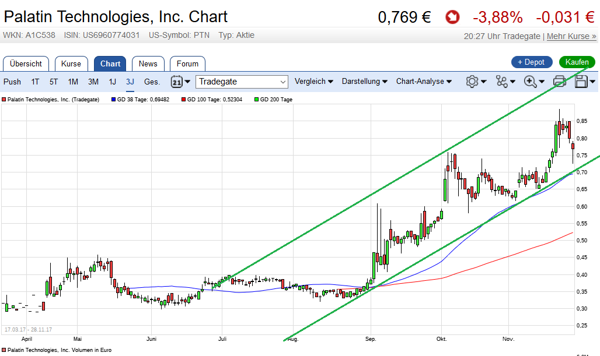600x356 pixels.
Task: Expand the Darstellung display menu
Action: point(365,82)
